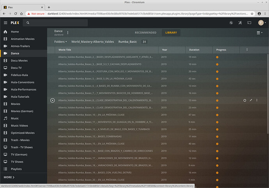Edit Rumba_Bases_8 with pencil icon
The width and height of the screenshot is (269, 188).
click(x=251, y=100)
